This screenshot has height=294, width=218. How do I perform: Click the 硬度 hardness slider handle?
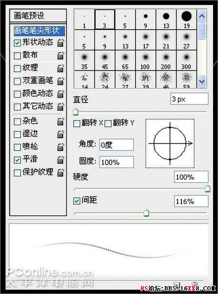[x=207, y=189]
